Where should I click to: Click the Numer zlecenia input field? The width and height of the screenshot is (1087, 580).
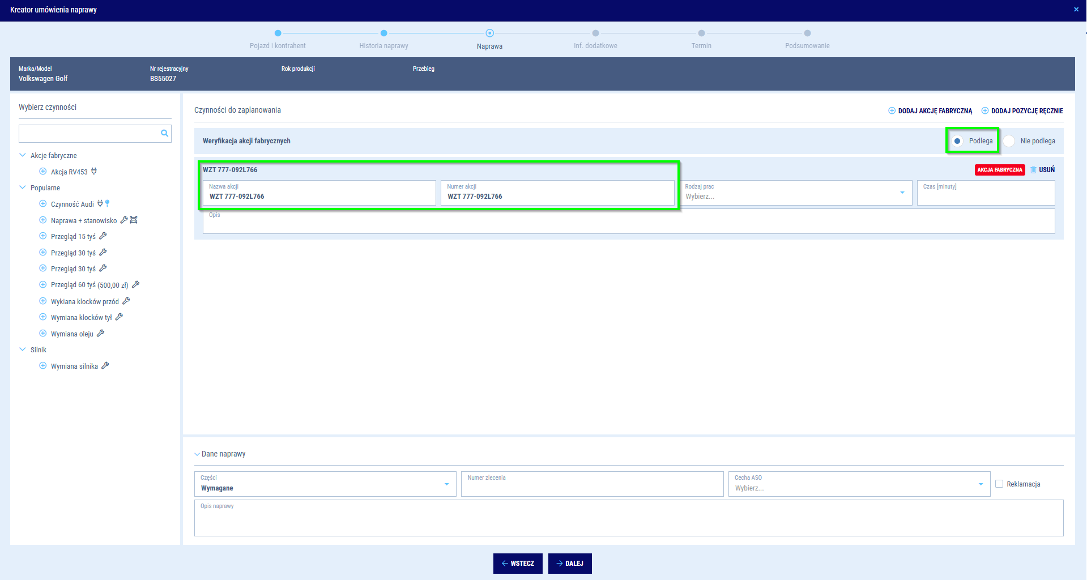click(592, 484)
